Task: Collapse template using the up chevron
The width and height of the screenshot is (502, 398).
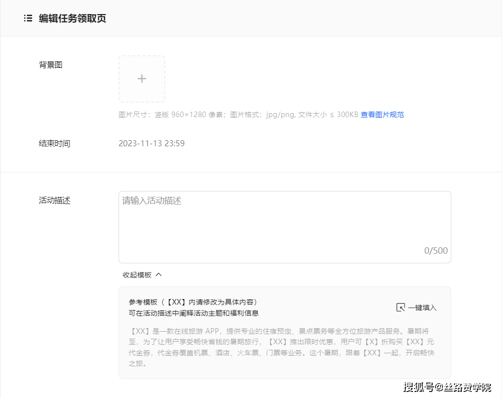Action: 159,275
